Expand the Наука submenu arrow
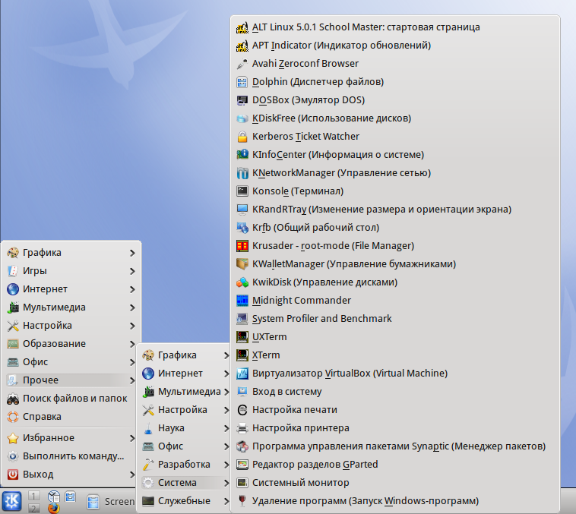Screen dimensions: 576x514 [226, 428]
